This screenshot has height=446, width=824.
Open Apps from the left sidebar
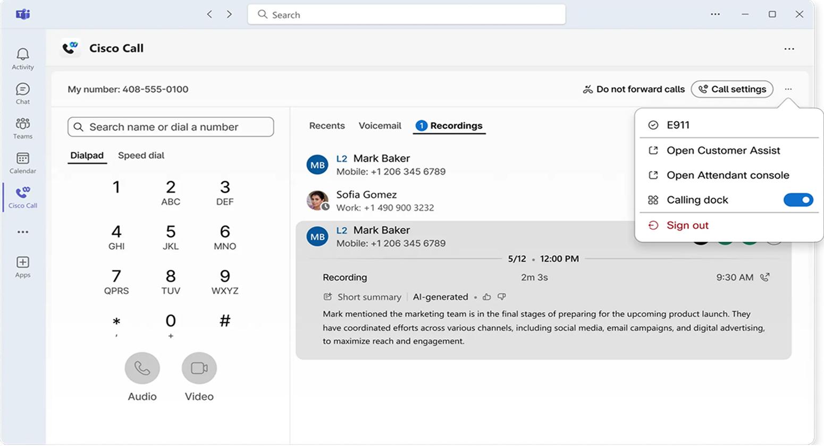(x=22, y=267)
